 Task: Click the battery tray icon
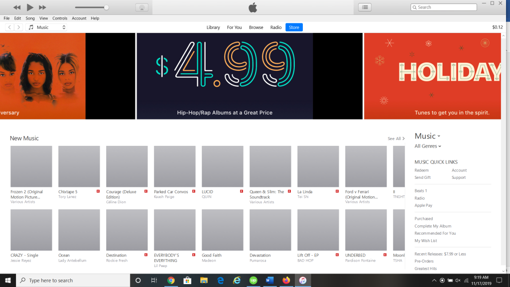coord(450,281)
